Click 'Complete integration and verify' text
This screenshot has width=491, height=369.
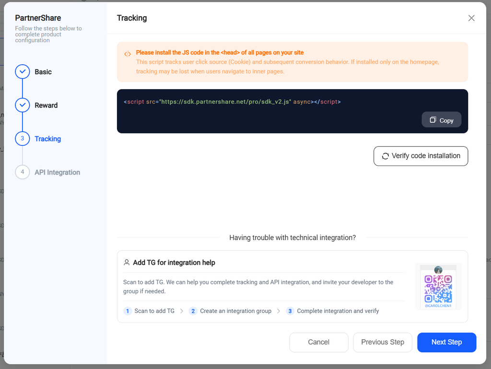click(x=338, y=311)
